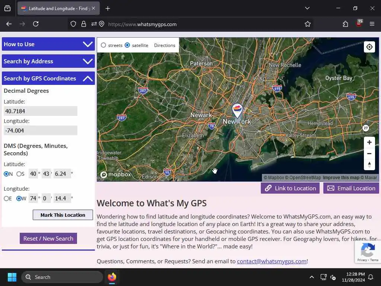List all tabs dropdown arrow
This screenshot has width=381, height=286.
pos(307,8)
